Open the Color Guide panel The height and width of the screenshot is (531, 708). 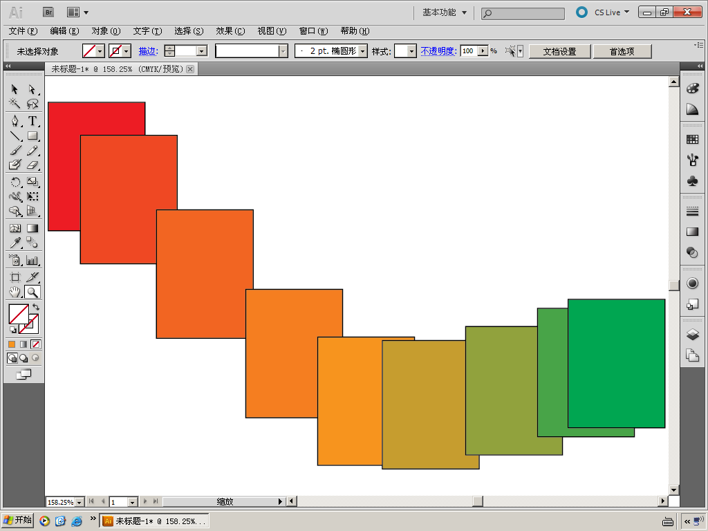tap(692, 109)
